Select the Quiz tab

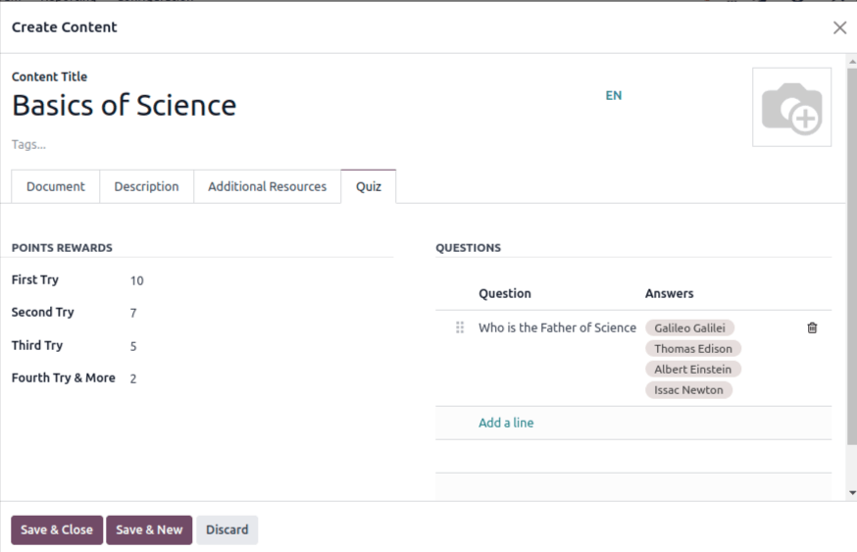click(x=369, y=186)
